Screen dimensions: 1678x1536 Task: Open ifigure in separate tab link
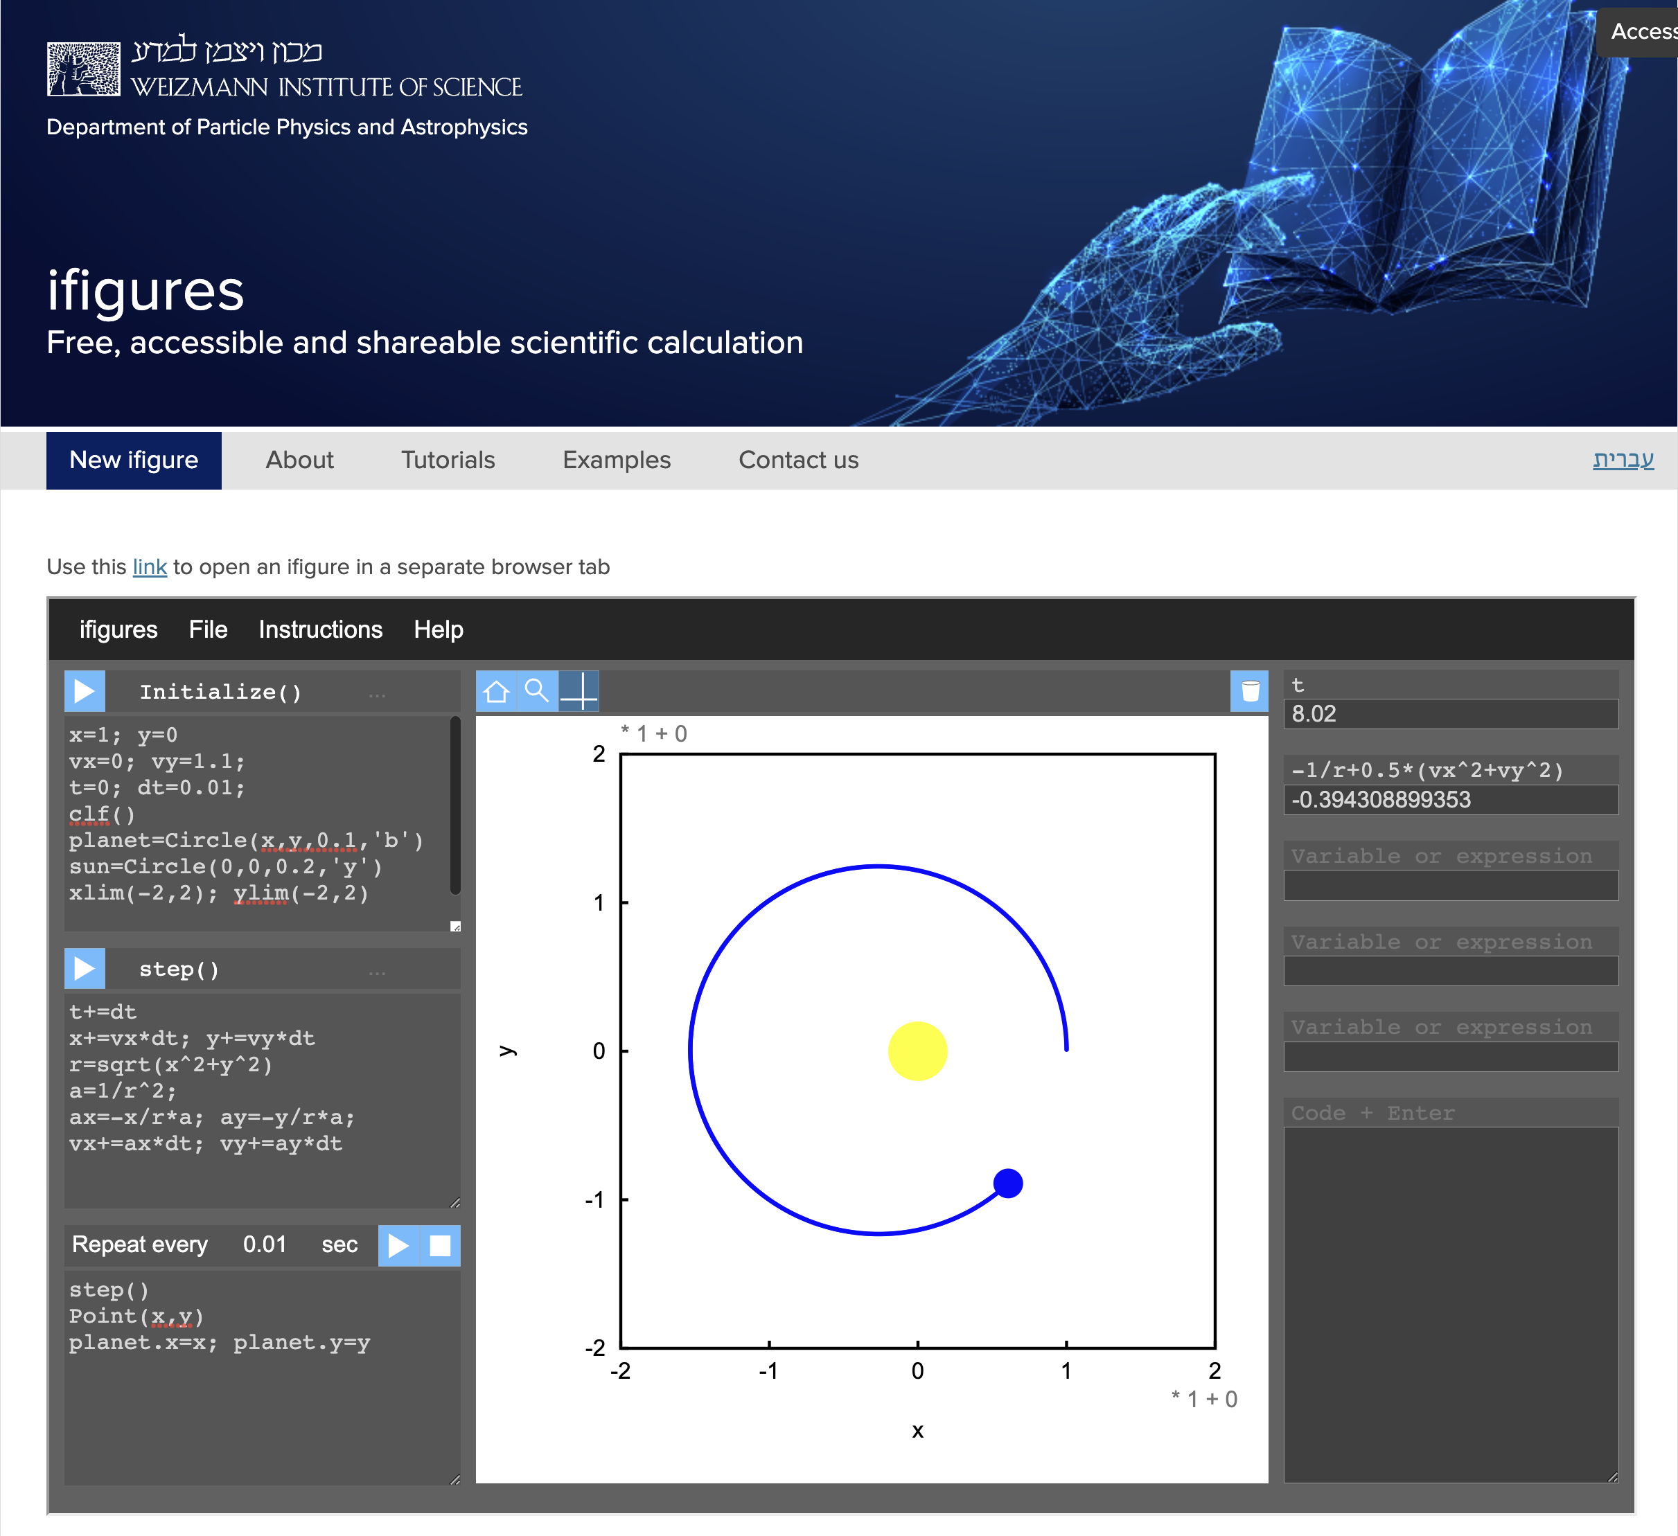150,567
